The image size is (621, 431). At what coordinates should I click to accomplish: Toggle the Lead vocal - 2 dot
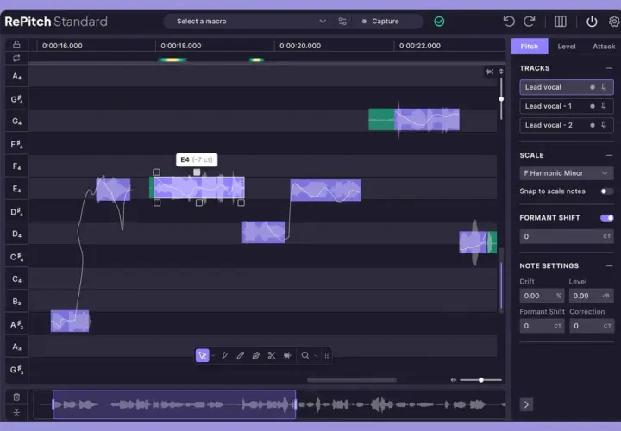pyautogui.click(x=592, y=125)
